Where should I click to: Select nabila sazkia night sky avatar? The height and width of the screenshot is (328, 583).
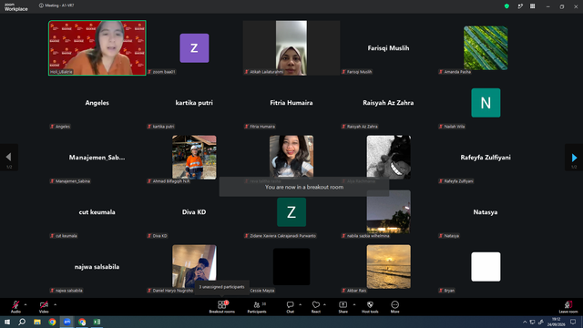[x=389, y=212]
